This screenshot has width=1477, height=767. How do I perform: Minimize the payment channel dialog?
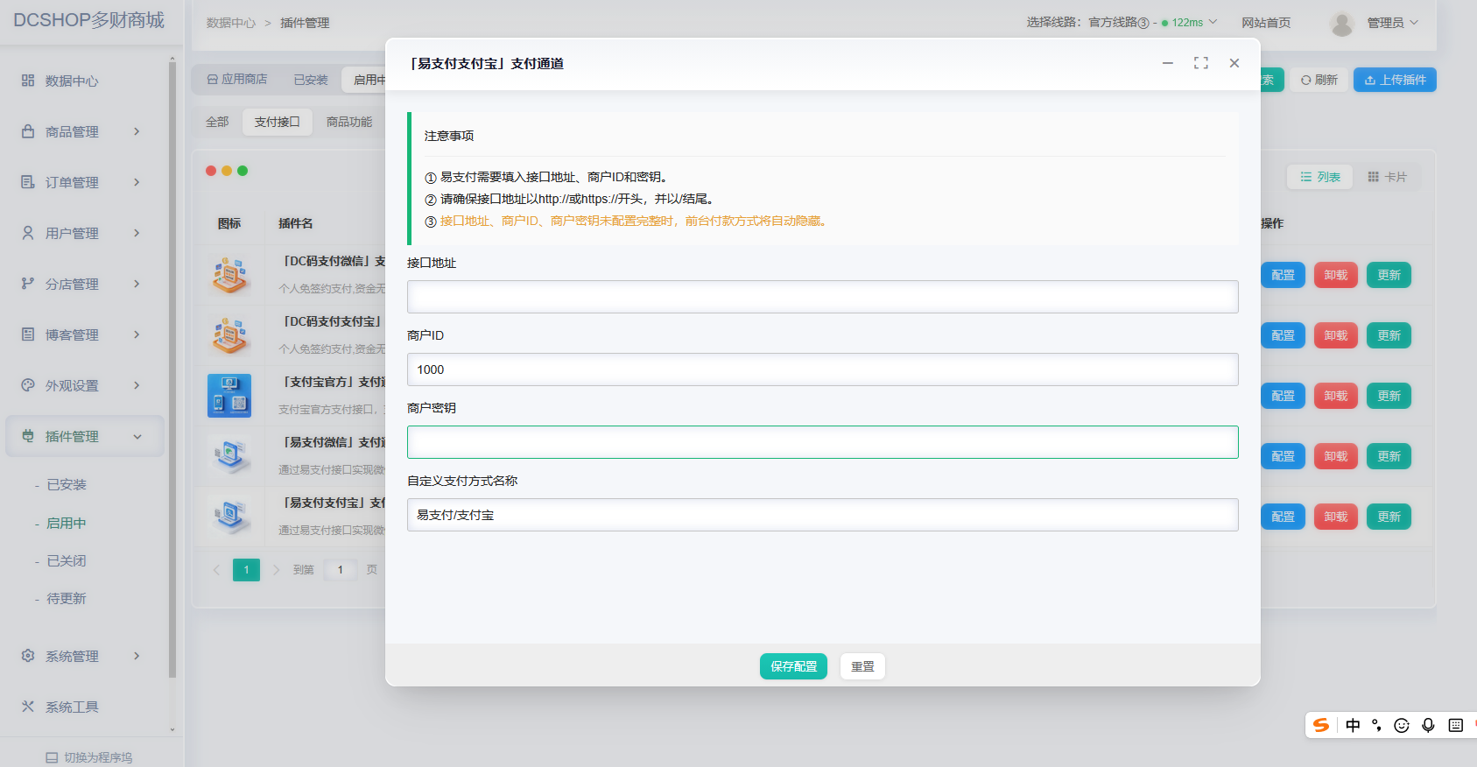pyautogui.click(x=1168, y=63)
